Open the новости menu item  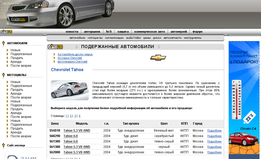click(x=72, y=32)
